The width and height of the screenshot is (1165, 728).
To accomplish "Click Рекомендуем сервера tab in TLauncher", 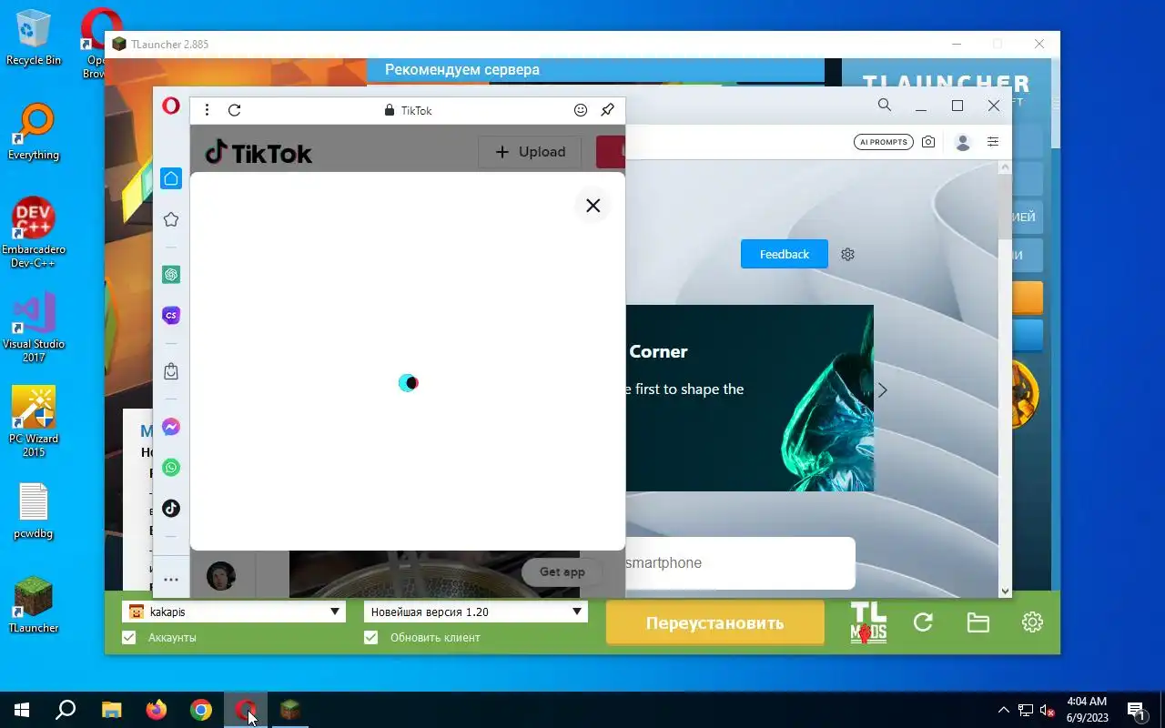I will pos(462,69).
